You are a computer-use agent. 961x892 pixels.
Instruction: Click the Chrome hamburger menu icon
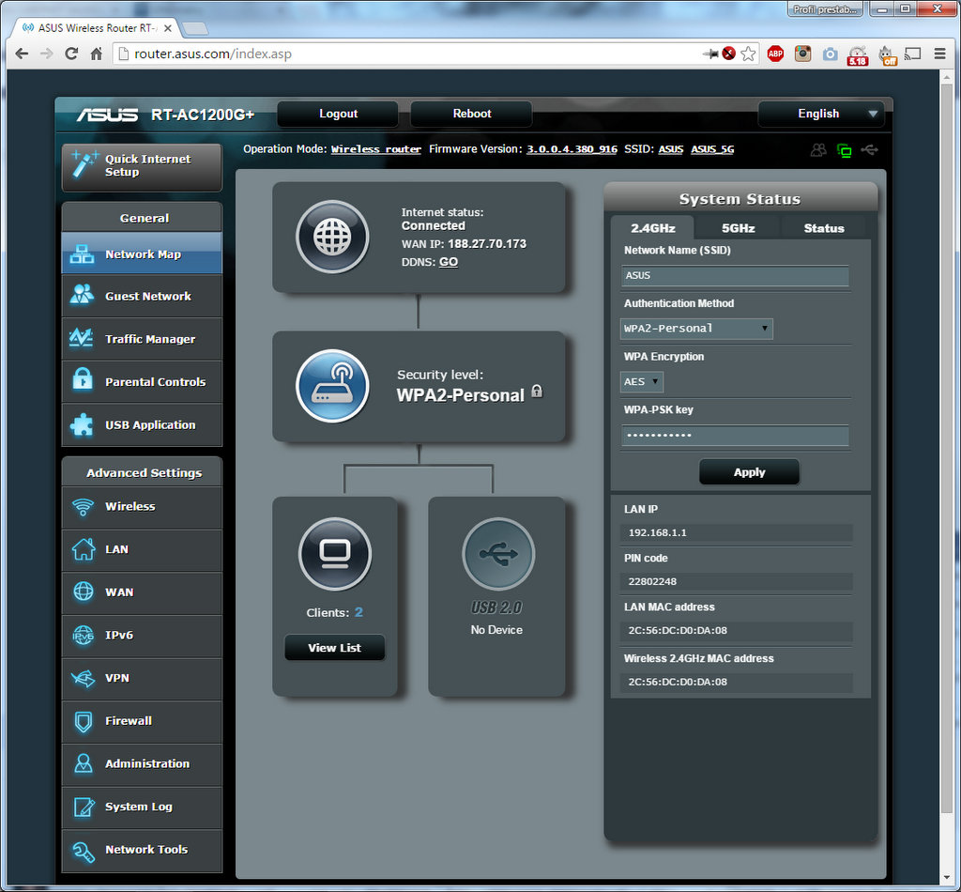pyautogui.click(x=939, y=54)
